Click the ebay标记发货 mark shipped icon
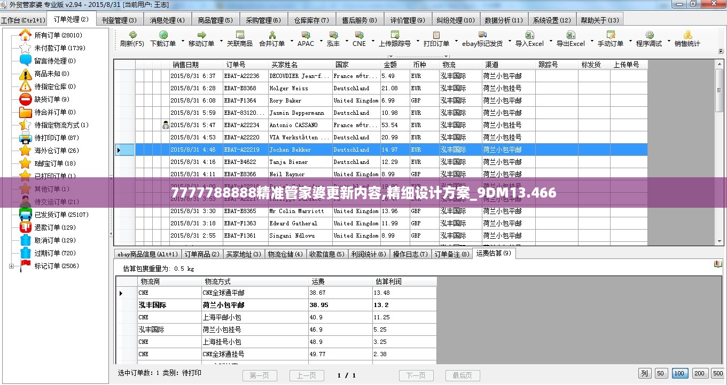 point(482,35)
